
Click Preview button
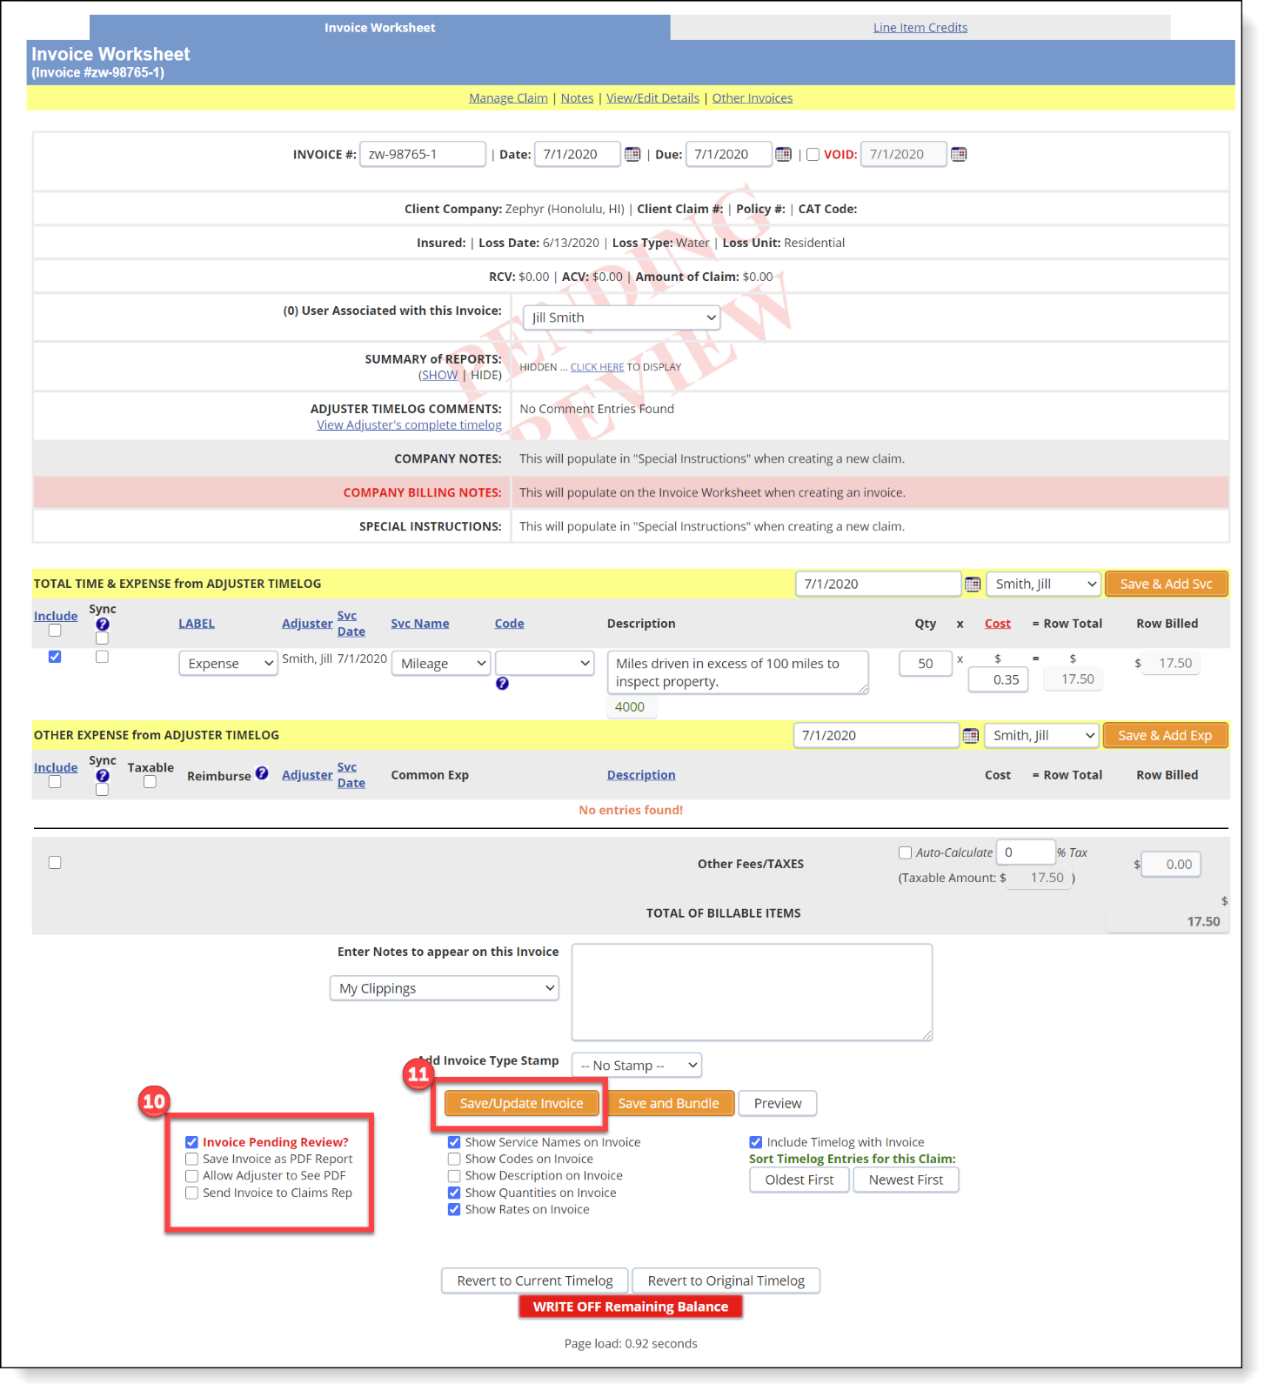click(x=778, y=1103)
